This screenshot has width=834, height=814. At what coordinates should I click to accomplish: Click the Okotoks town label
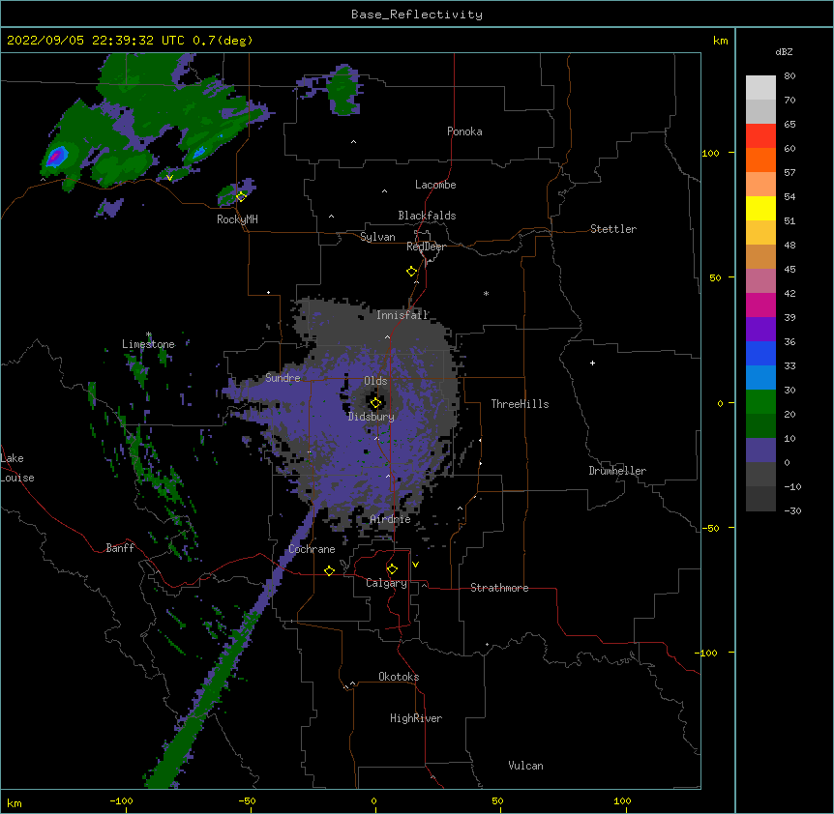[399, 677]
